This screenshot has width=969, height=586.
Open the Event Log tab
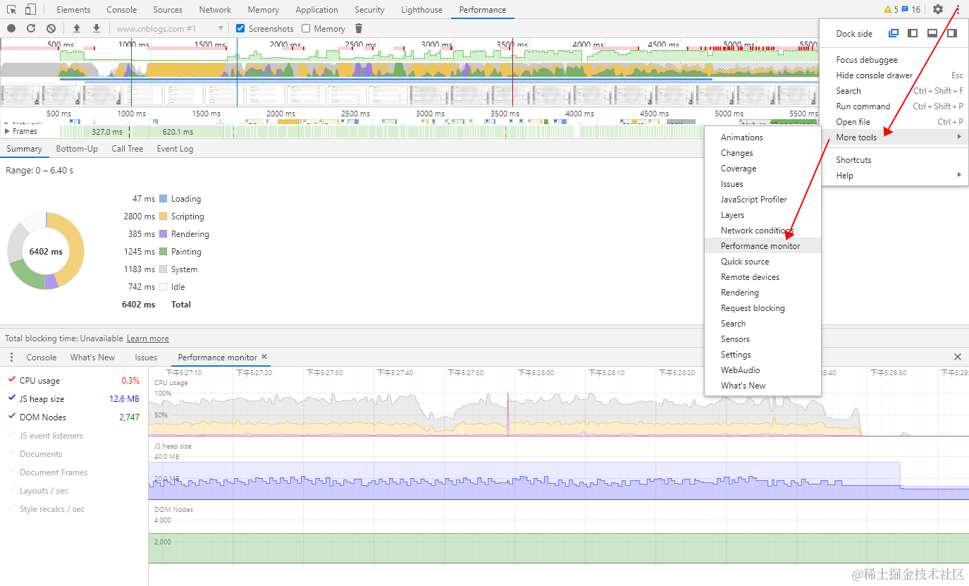[175, 149]
